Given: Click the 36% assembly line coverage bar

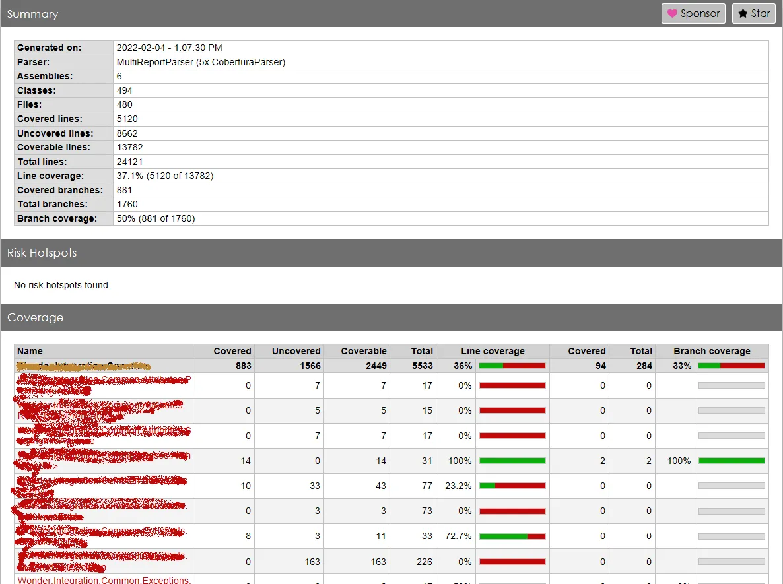Looking at the screenshot, I should pyautogui.click(x=512, y=366).
